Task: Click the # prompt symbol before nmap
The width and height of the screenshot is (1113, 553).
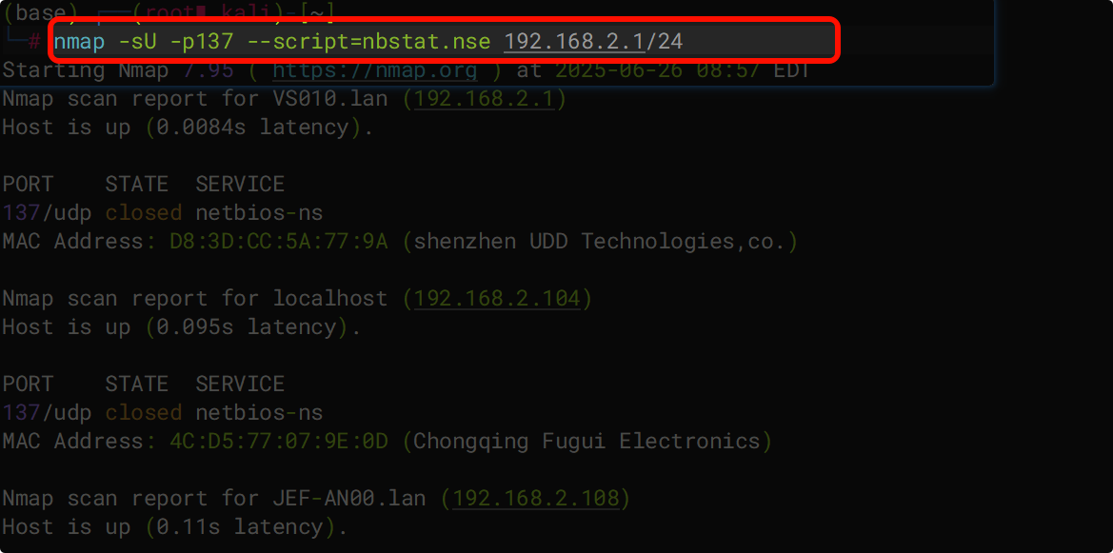Action: pyautogui.click(x=34, y=42)
